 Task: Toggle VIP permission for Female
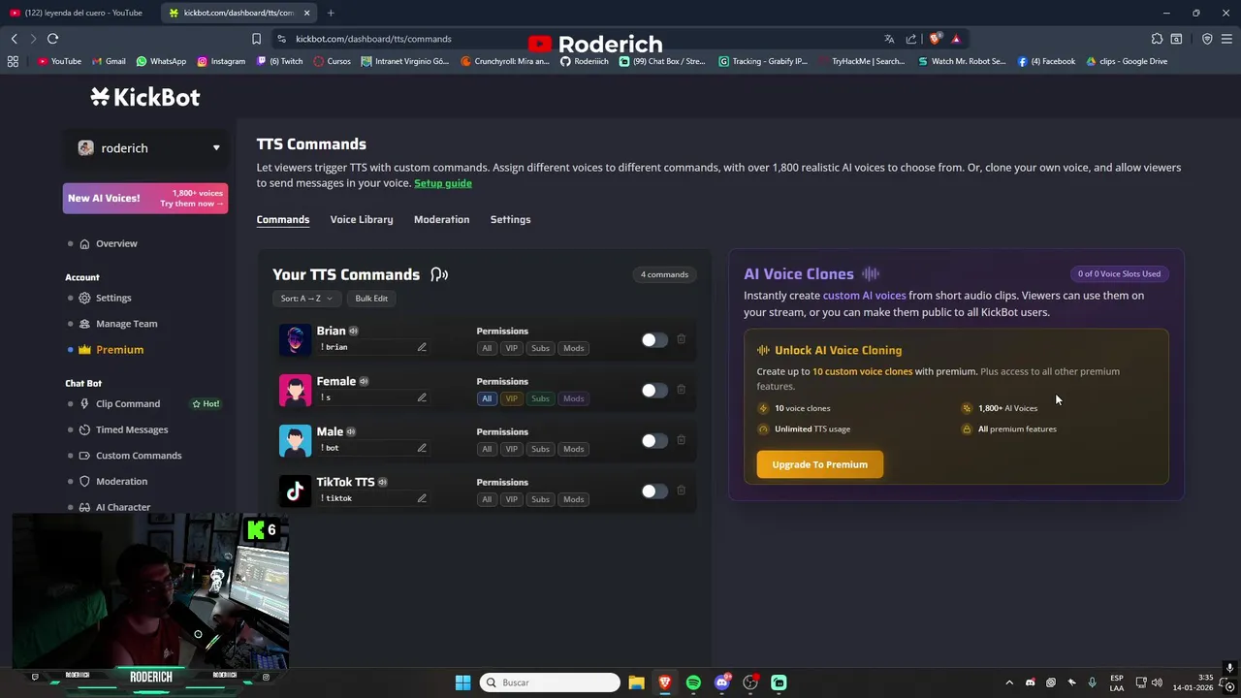click(x=512, y=398)
